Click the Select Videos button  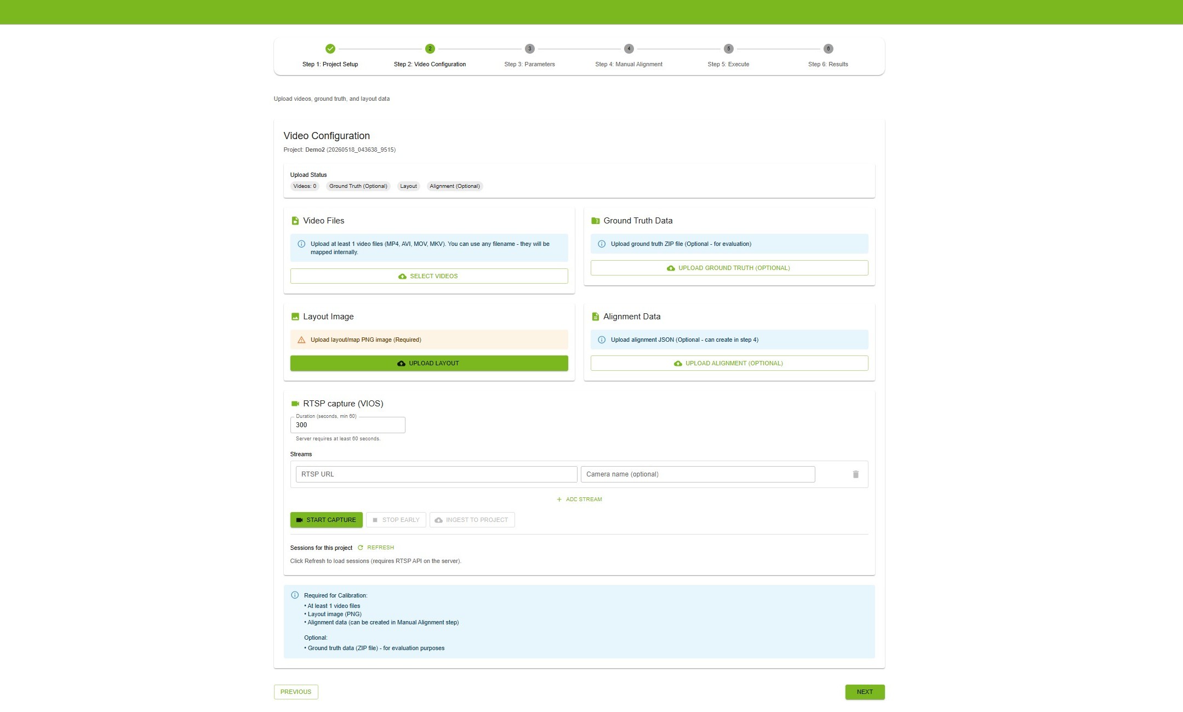point(429,276)
